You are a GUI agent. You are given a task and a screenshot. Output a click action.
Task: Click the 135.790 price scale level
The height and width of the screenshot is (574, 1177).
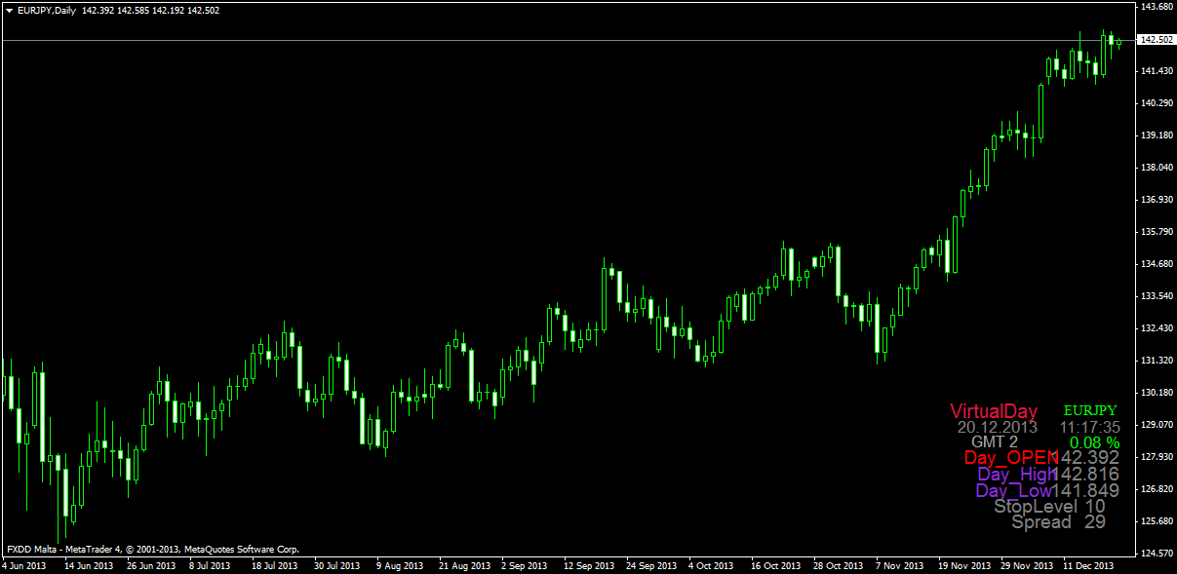(x=1156, y=232)
